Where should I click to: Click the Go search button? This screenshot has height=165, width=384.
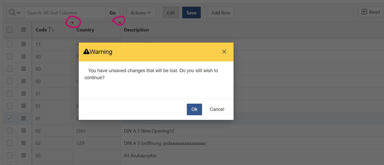pyautogui.click(x=113, y=13)
